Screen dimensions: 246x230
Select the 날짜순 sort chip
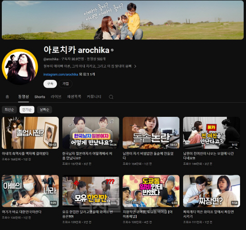click(44, 110)
